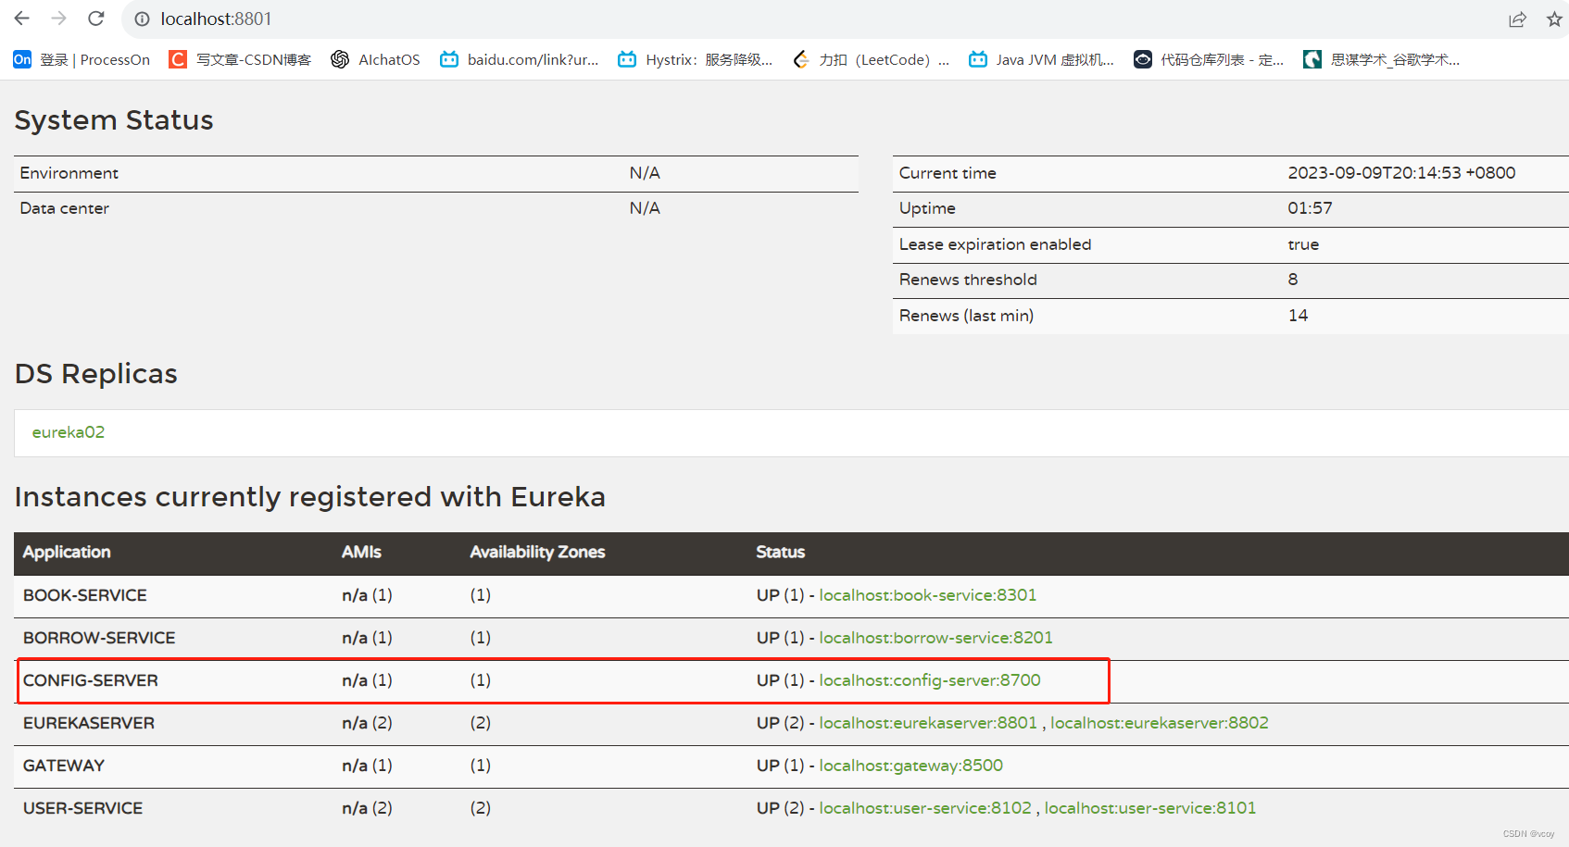View site info icon beside localhost:8801
The image size is (1569, 847).
(x=142, y=19)
